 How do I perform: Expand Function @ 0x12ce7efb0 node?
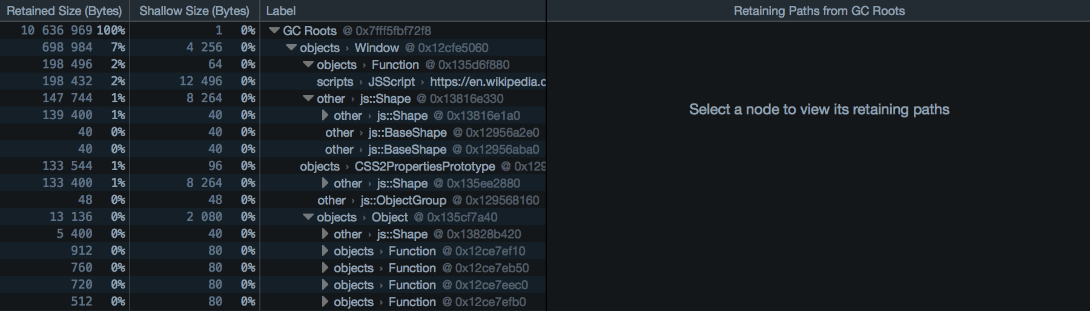tap(325, 302)
